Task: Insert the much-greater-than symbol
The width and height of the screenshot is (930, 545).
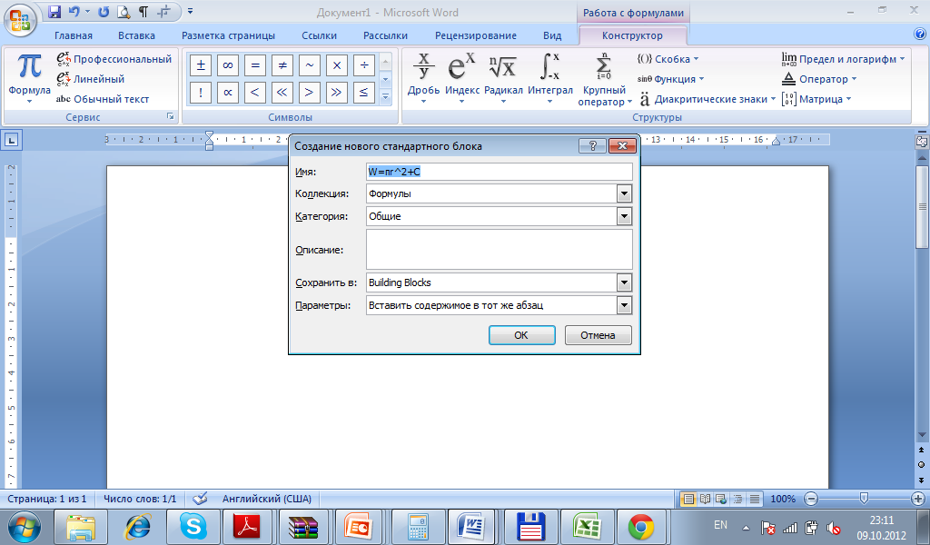Action: pyautogui.click(x=337, y=93)
